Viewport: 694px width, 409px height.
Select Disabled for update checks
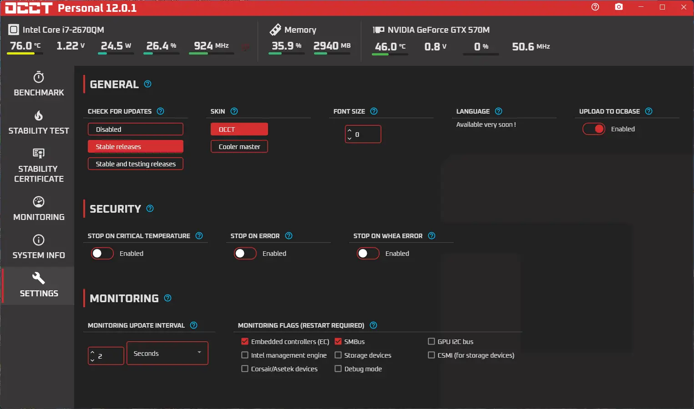click(x=136, y=129)
